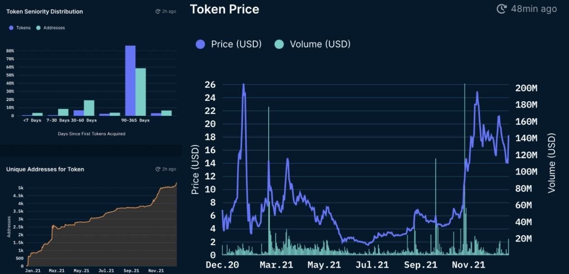
Task: Click the Token Seniority Distribution title
Action: point(44,12)
